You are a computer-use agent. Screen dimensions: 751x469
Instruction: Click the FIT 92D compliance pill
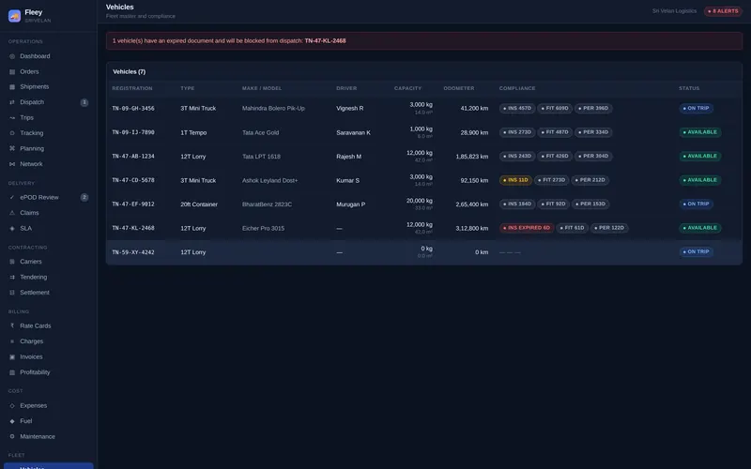(x=553, y=204)
